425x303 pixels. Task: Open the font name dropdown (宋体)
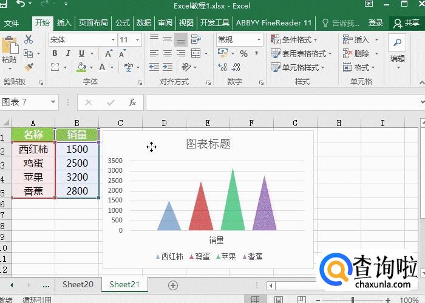82,39
